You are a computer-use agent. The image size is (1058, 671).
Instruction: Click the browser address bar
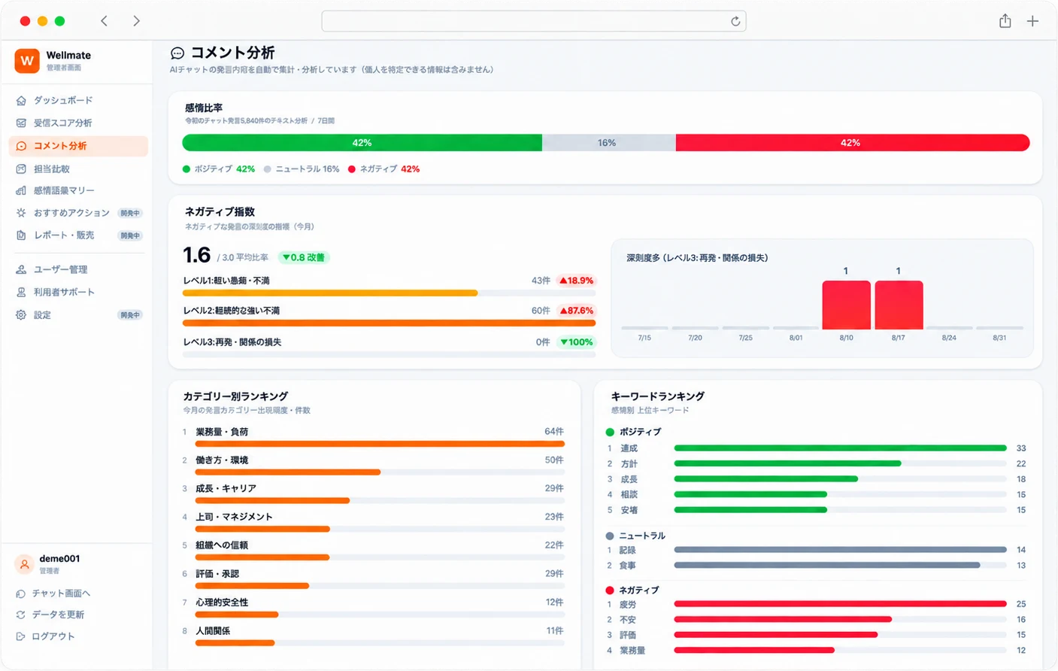pyautogui.click(x=533, y=21)
